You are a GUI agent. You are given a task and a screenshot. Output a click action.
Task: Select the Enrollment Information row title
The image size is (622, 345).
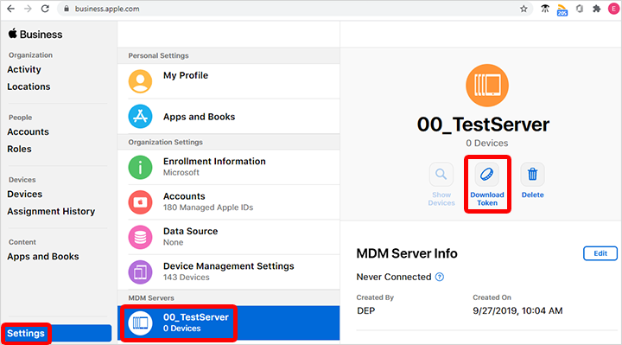214,161
